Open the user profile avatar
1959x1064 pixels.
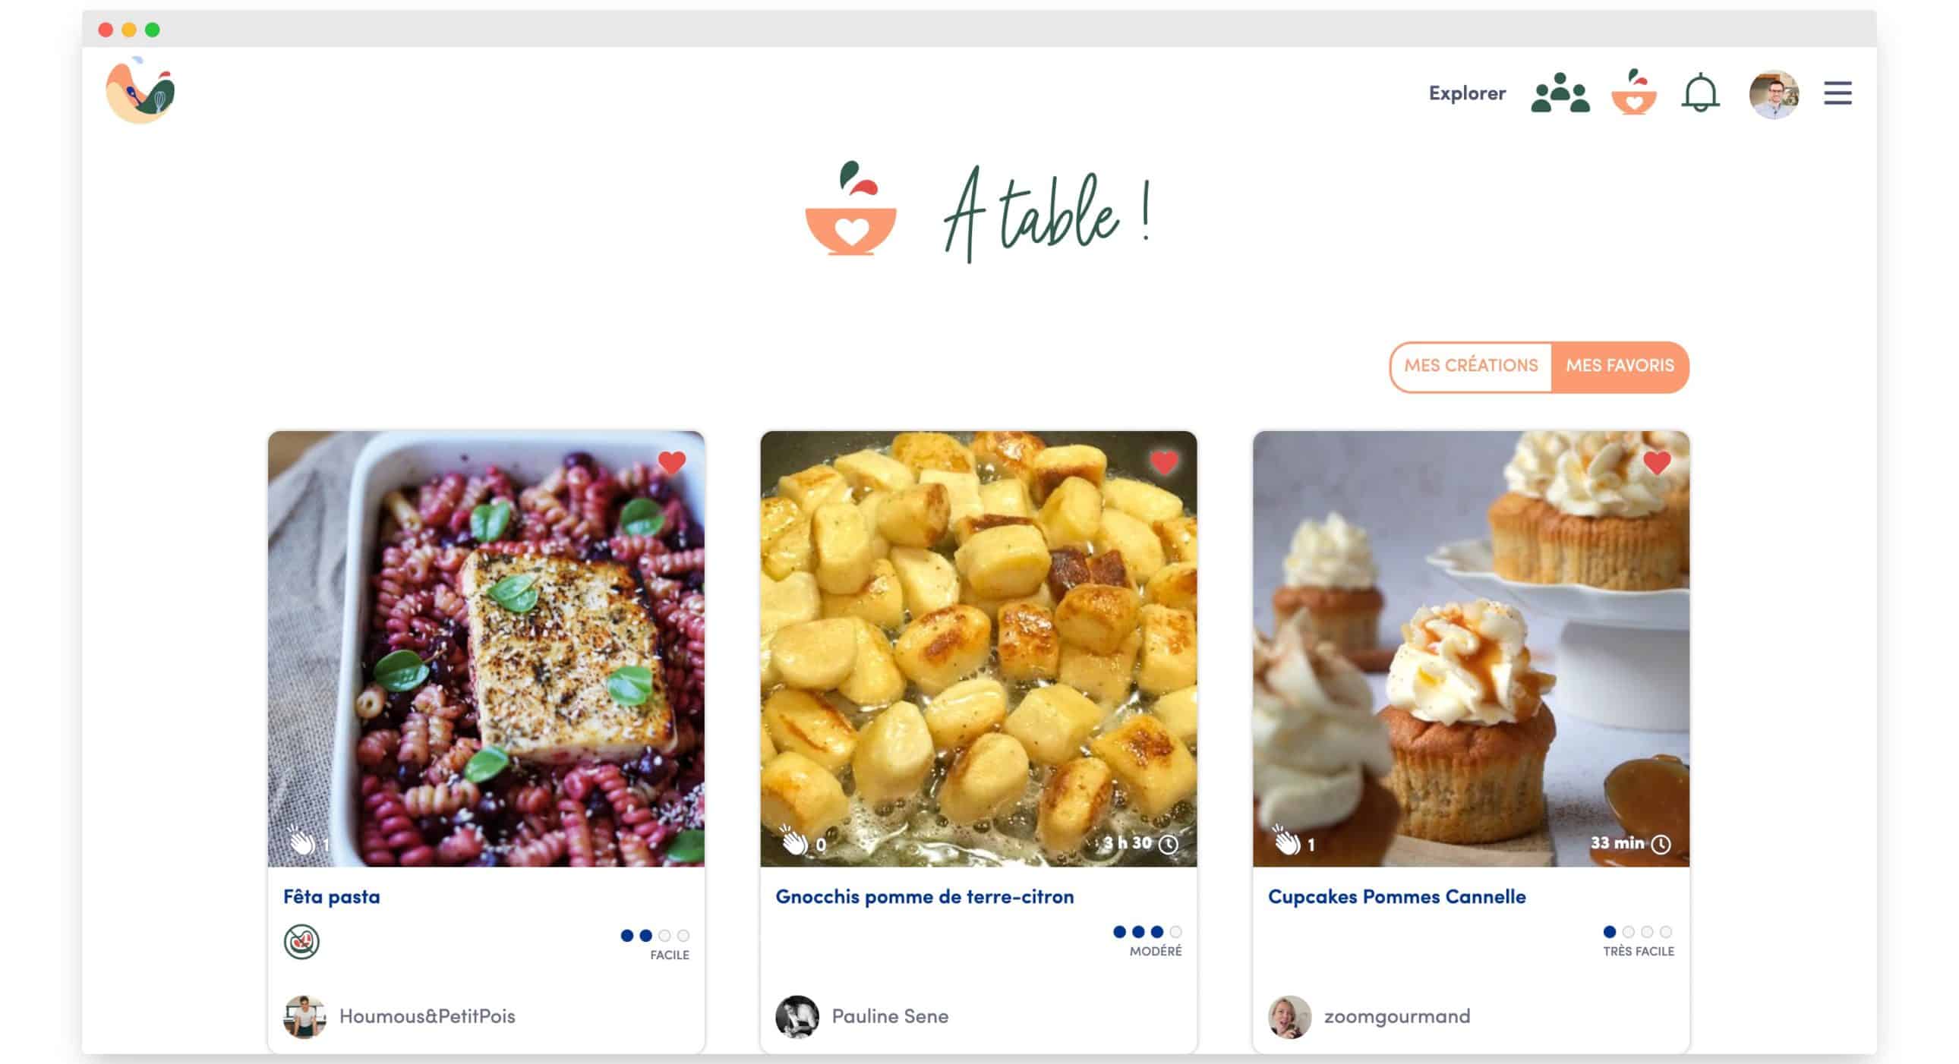coord(1774,94)
